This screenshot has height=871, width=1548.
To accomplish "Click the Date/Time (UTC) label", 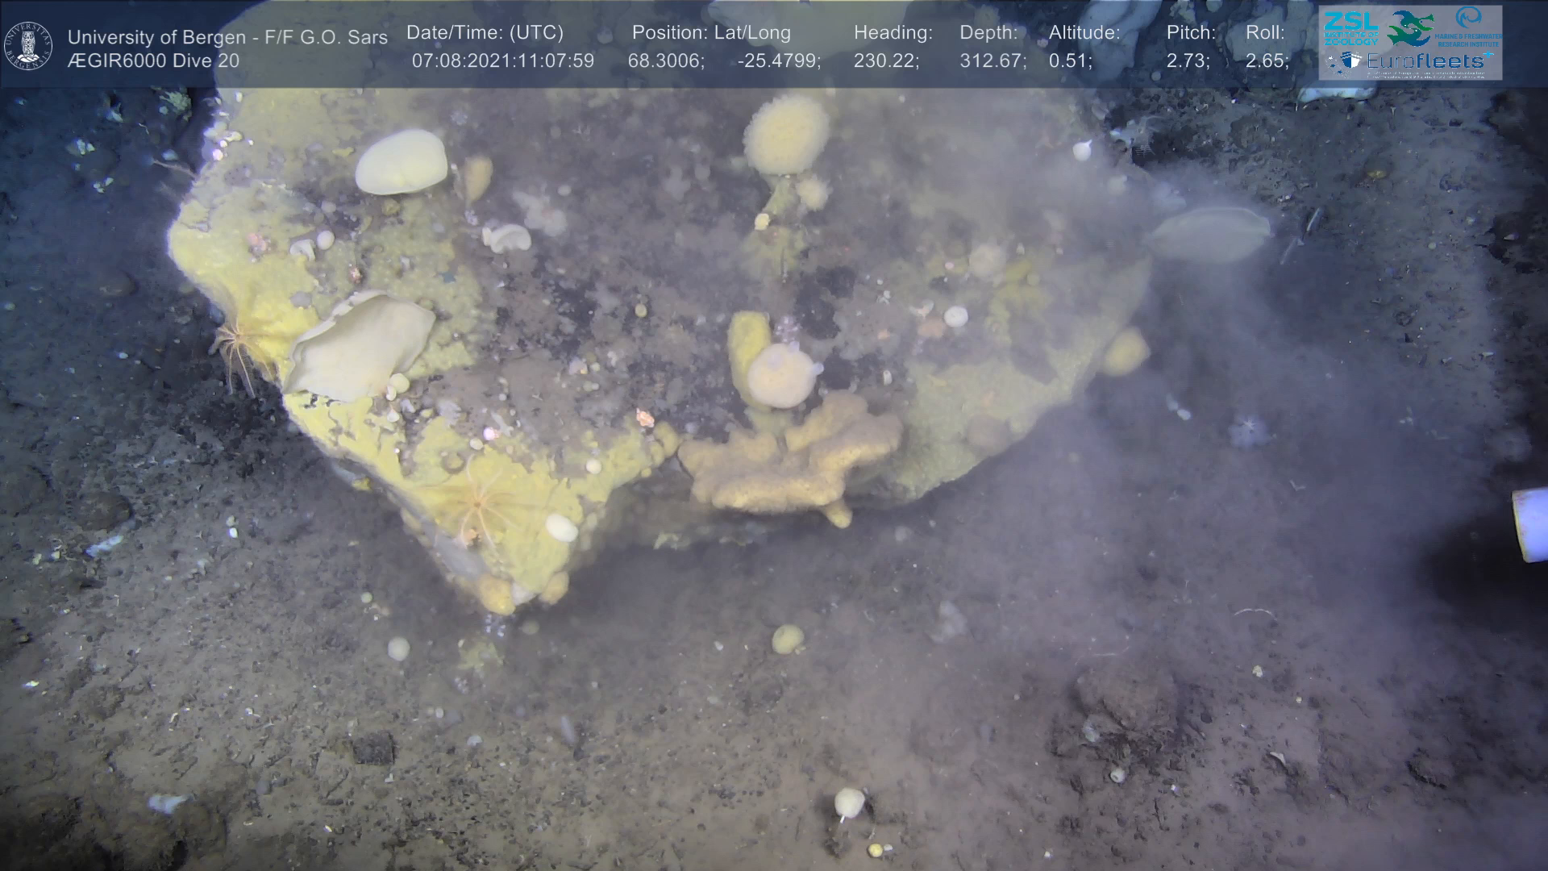I will [485, 33].
